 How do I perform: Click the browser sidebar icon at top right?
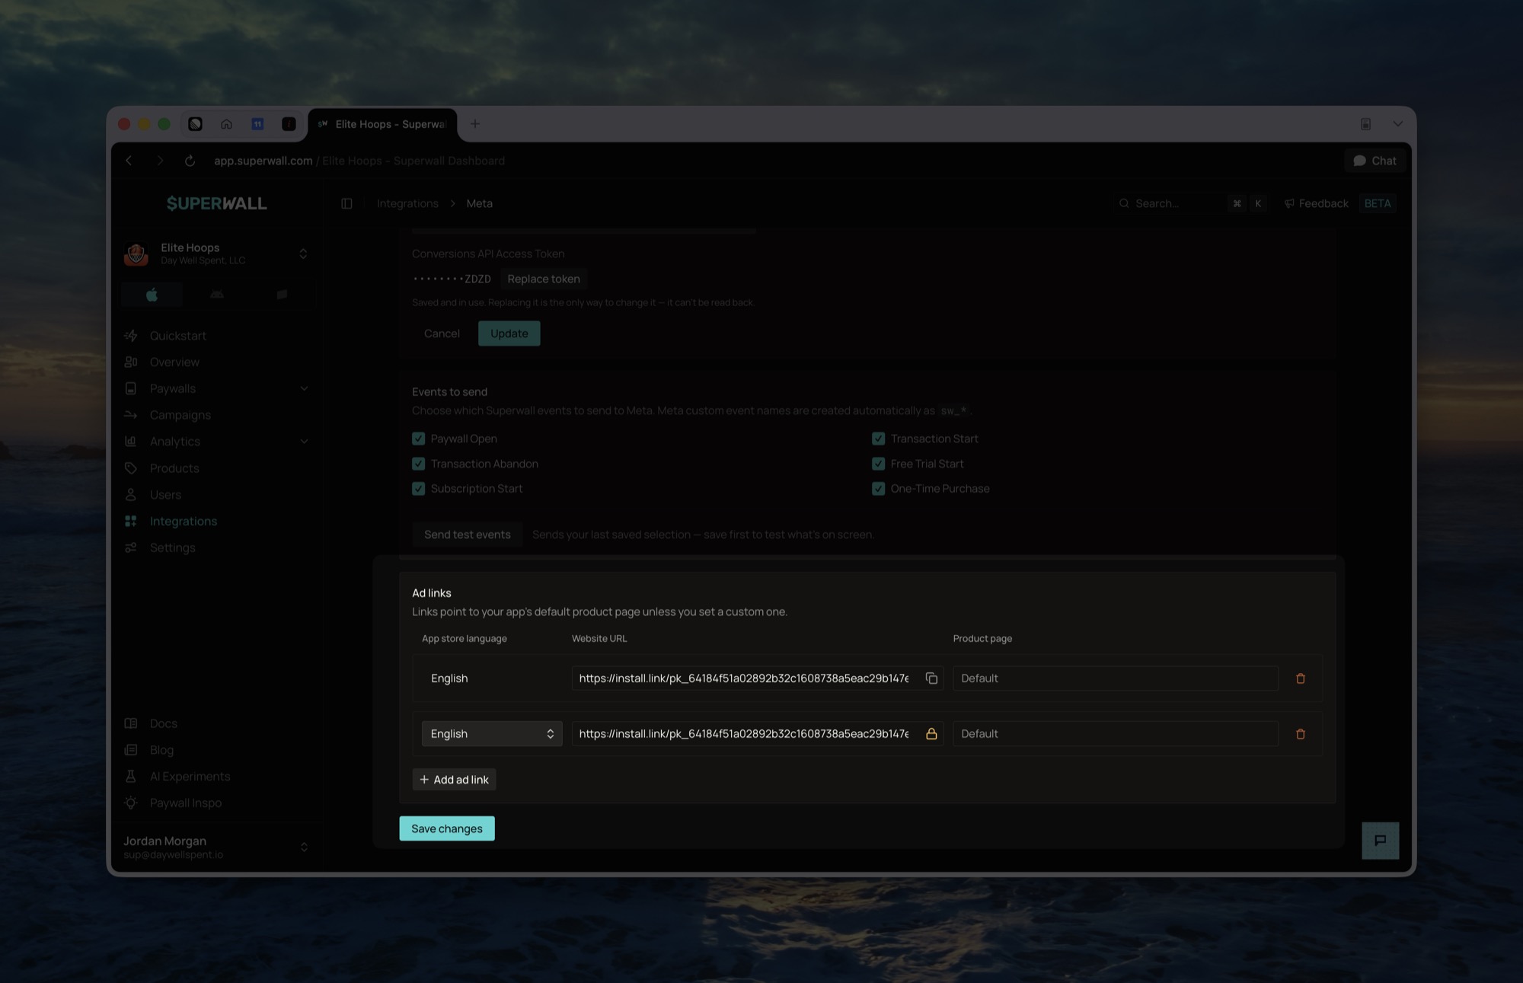(x=1366, y=124)
